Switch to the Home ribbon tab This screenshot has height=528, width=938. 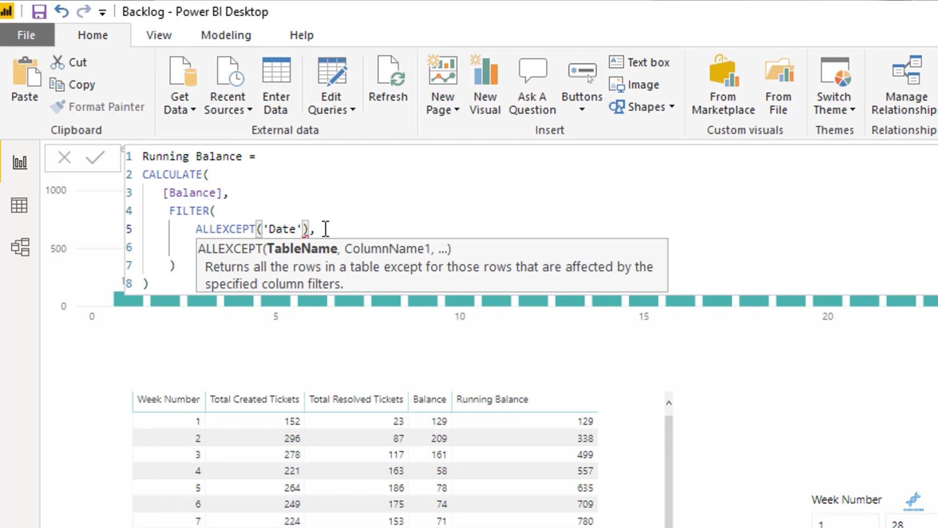93,35
